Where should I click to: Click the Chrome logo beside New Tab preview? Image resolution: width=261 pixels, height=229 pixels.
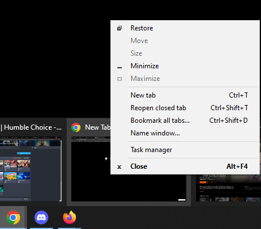click(x=76, y=127)
